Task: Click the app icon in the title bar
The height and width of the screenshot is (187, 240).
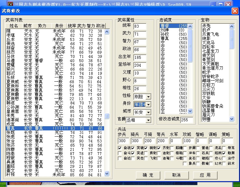Action: (x=4, y=4)
